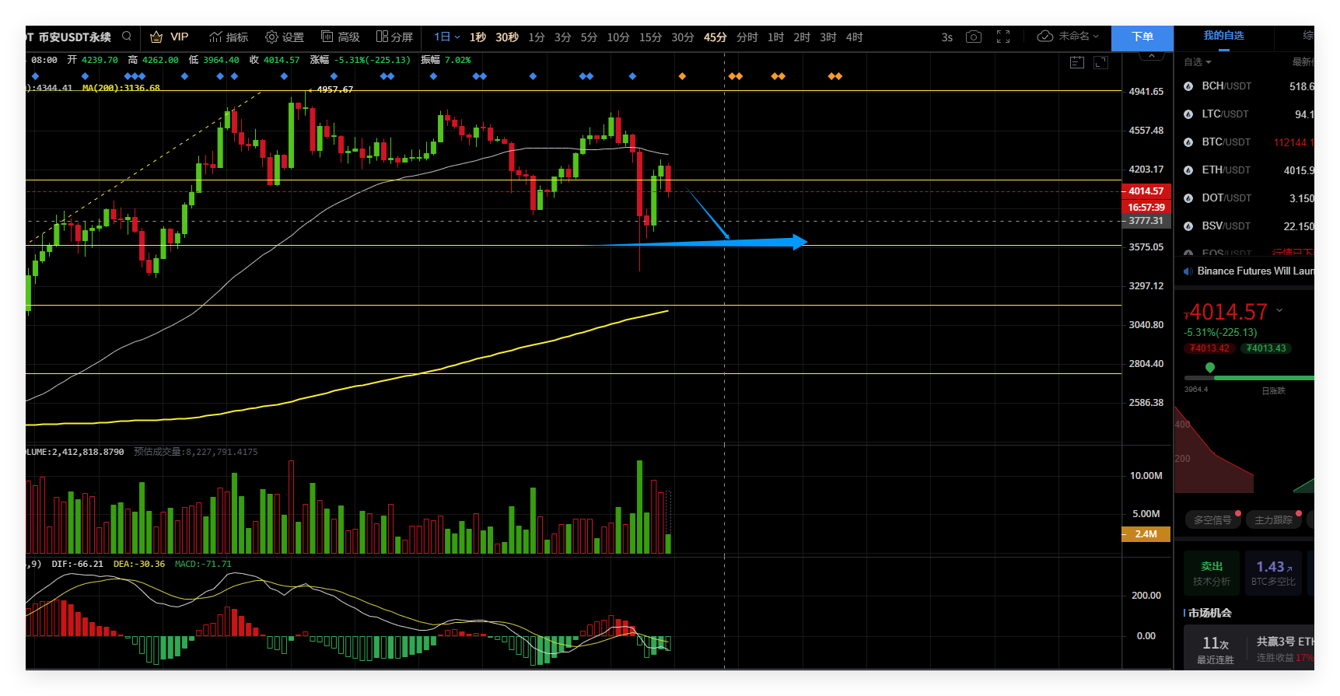Expand the 自选 watchlist filter dropdown
This screenshot has width=1340, height=696.
pyautogui.click(x=1197, y=61)
